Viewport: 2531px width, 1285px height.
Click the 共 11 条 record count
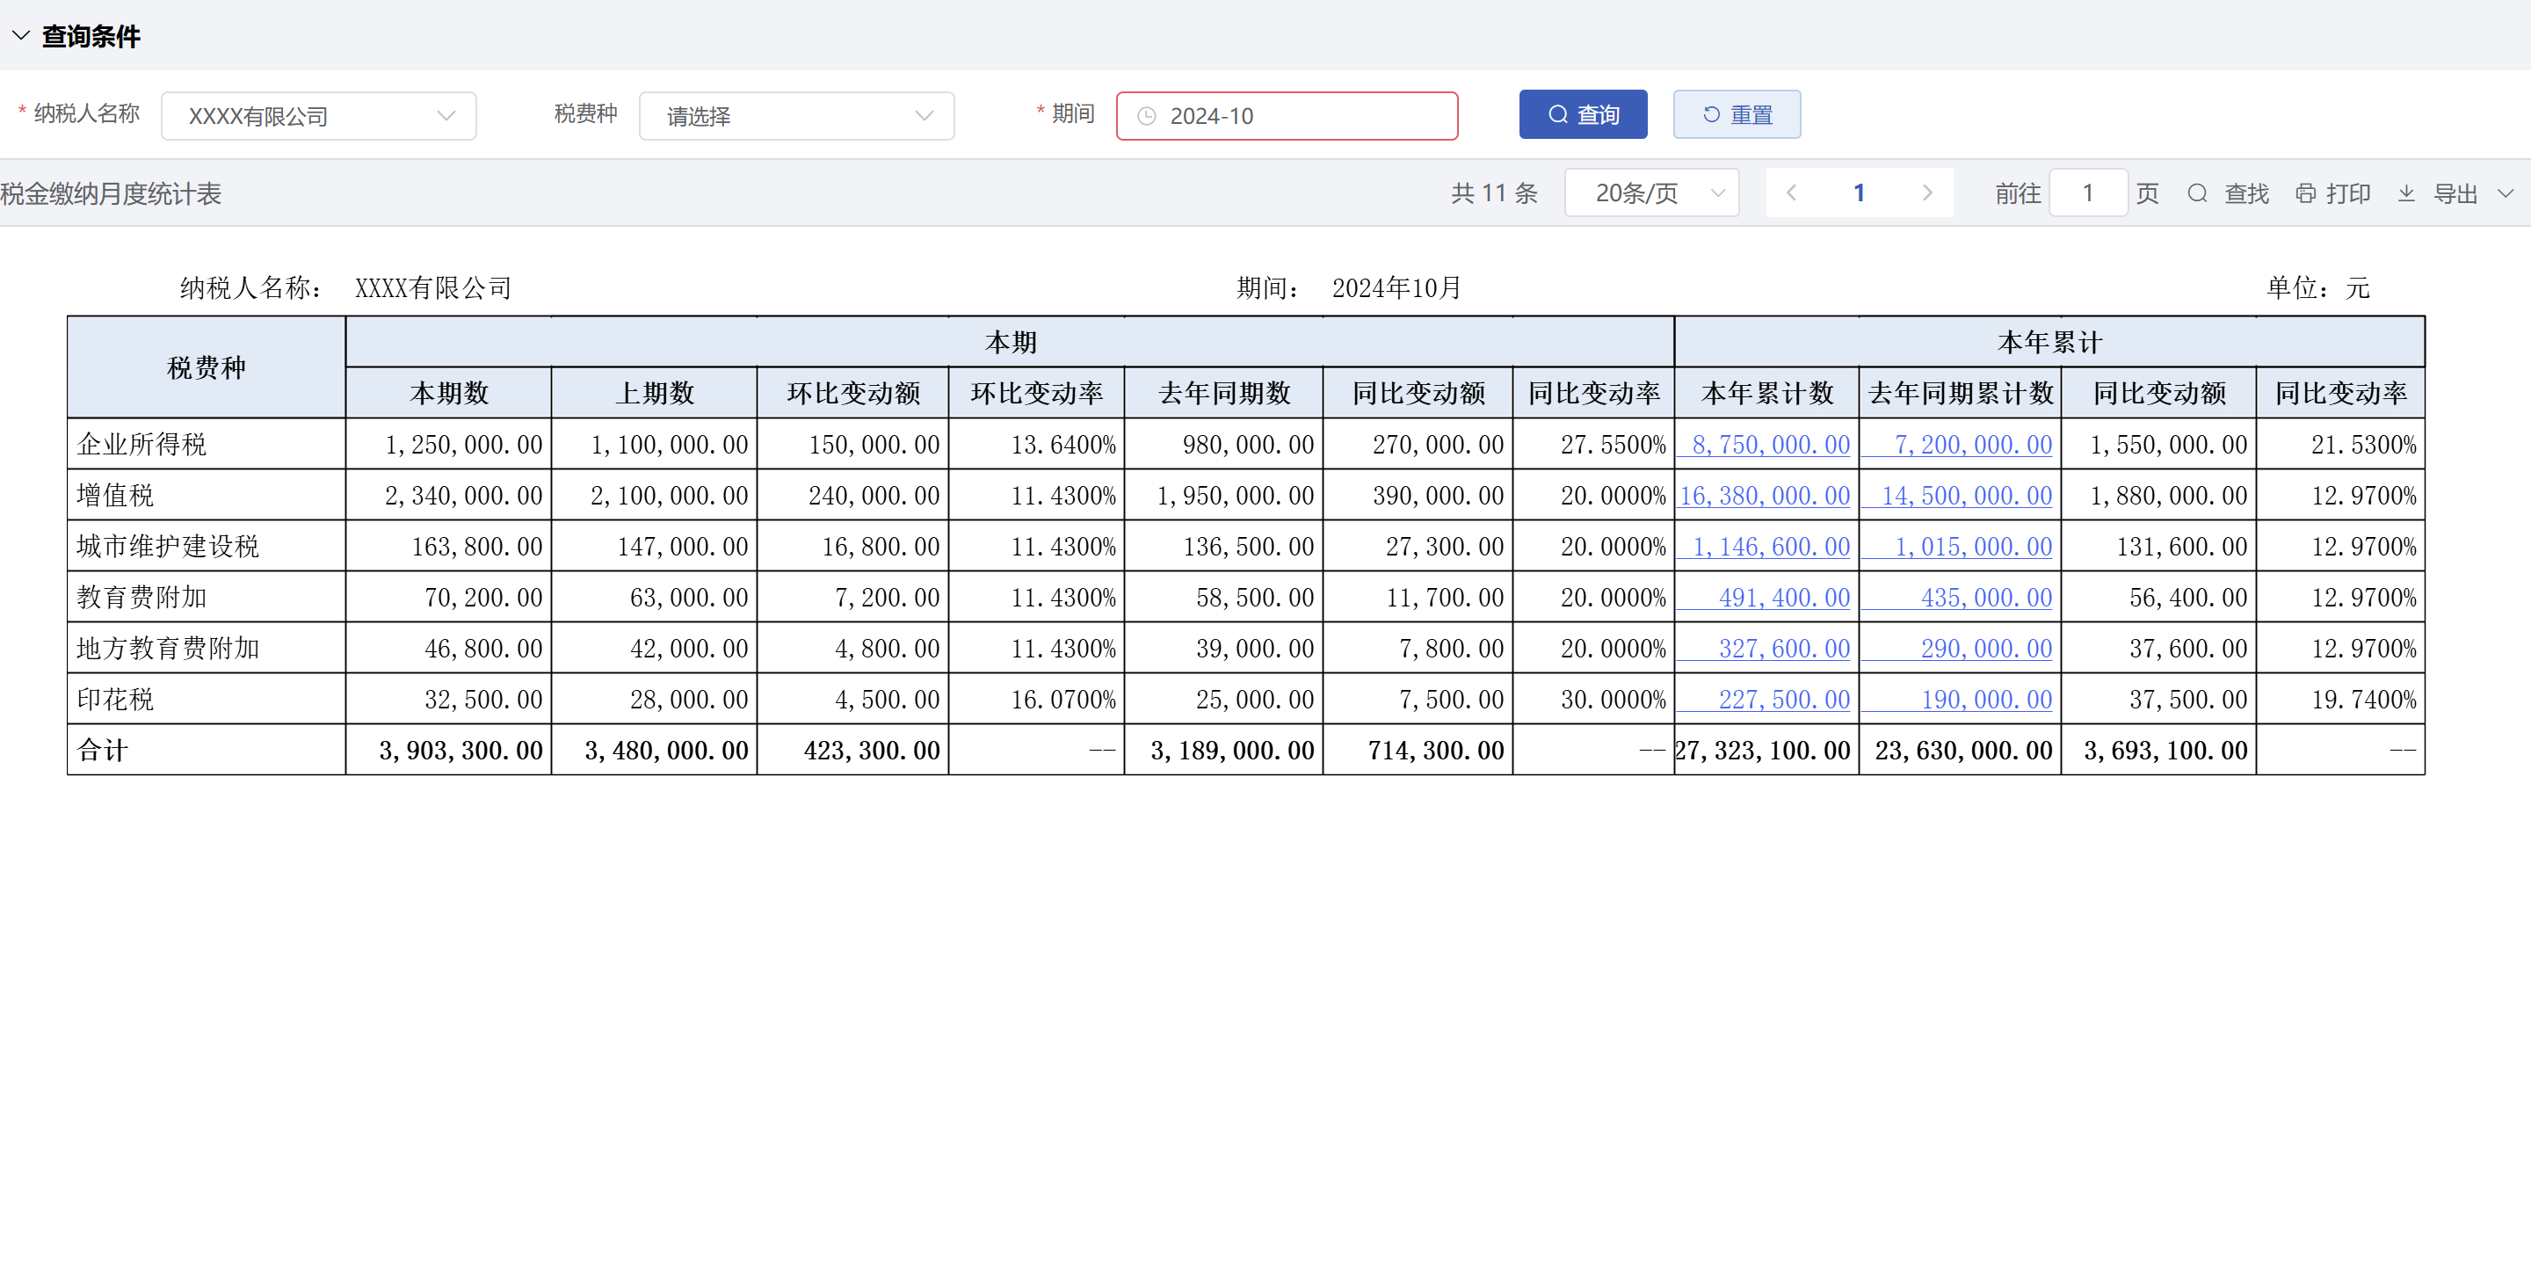(x=1494, y=193)
